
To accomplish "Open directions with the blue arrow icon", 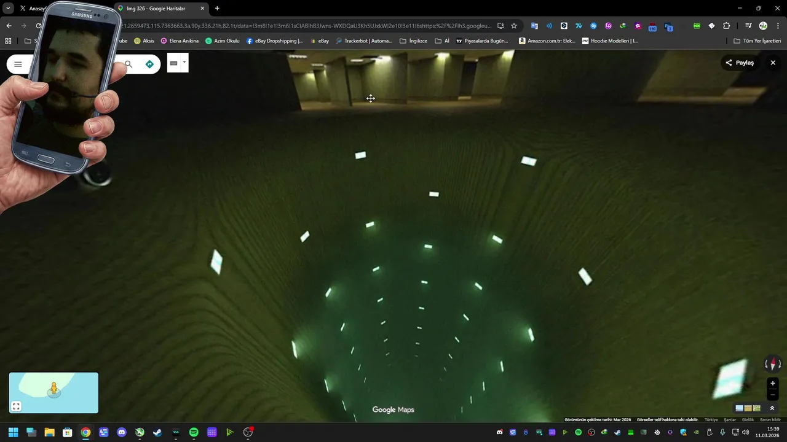I will (x=149, y=64).
